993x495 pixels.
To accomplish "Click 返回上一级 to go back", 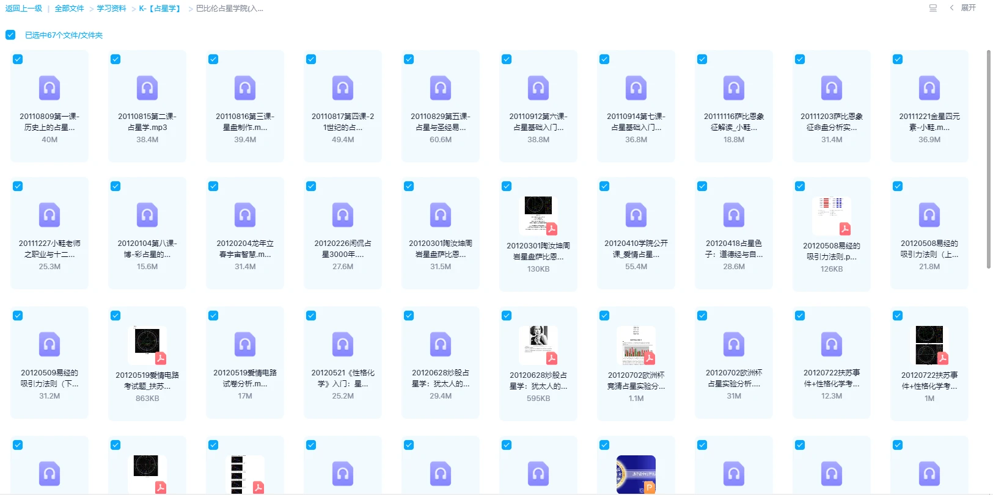I will click(x=24, y=9).
